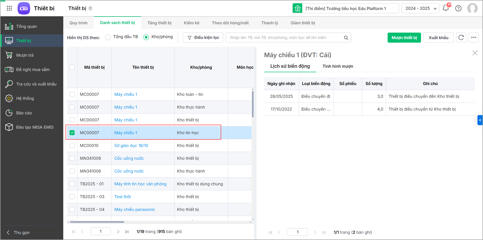Click the equipment list horizontal scrollbar
483x240 pixels.
97,222
